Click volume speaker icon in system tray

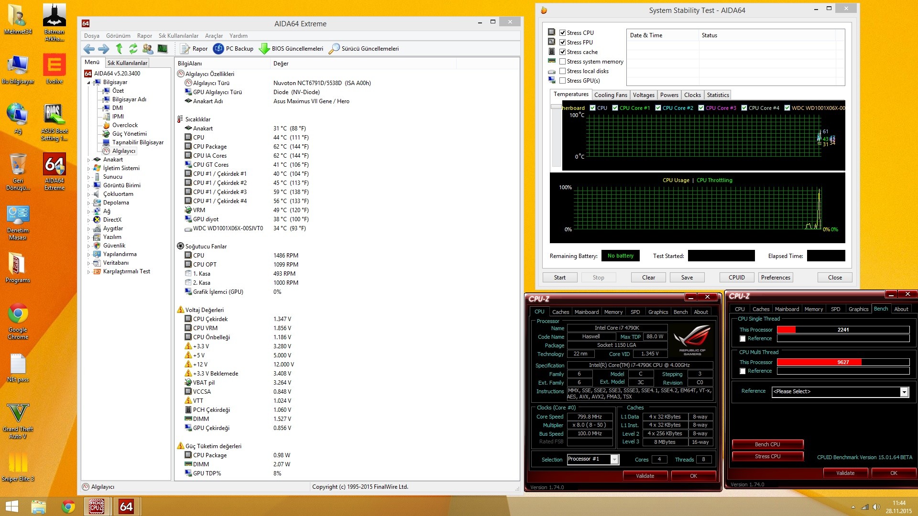tap(876, 507)
